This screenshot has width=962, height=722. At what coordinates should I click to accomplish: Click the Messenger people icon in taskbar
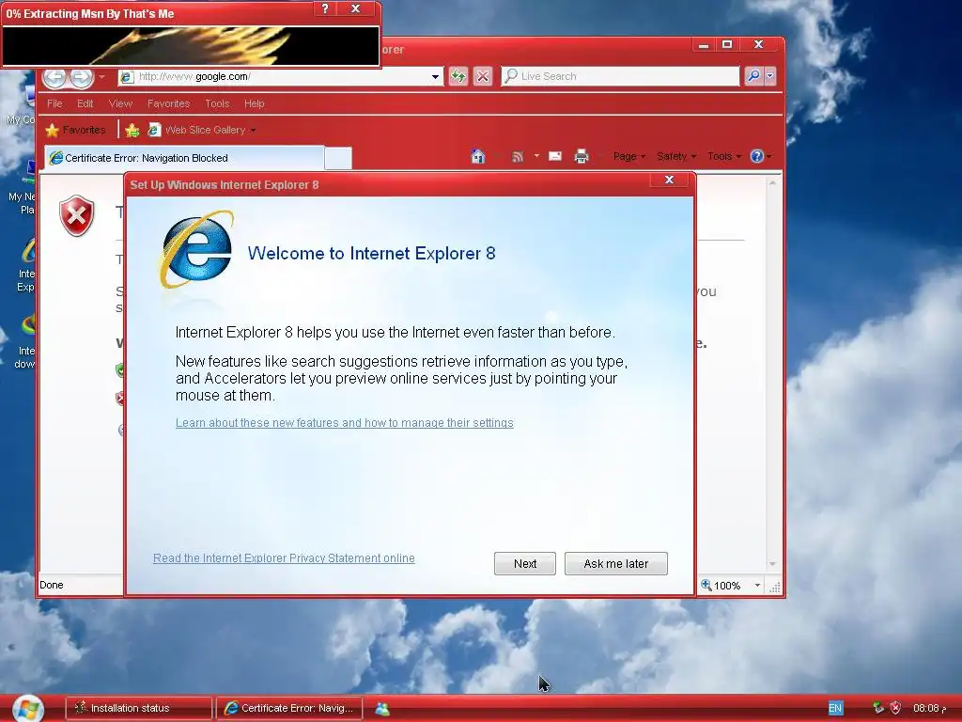pyautogui.click(x=382, y=709)
